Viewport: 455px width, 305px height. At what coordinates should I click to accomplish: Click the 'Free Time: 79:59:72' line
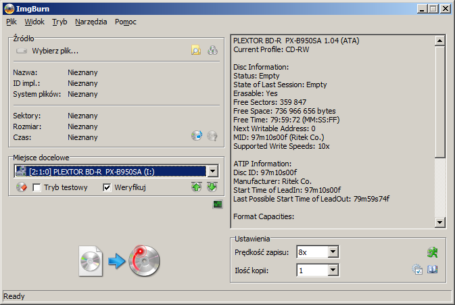pos(287,120)
